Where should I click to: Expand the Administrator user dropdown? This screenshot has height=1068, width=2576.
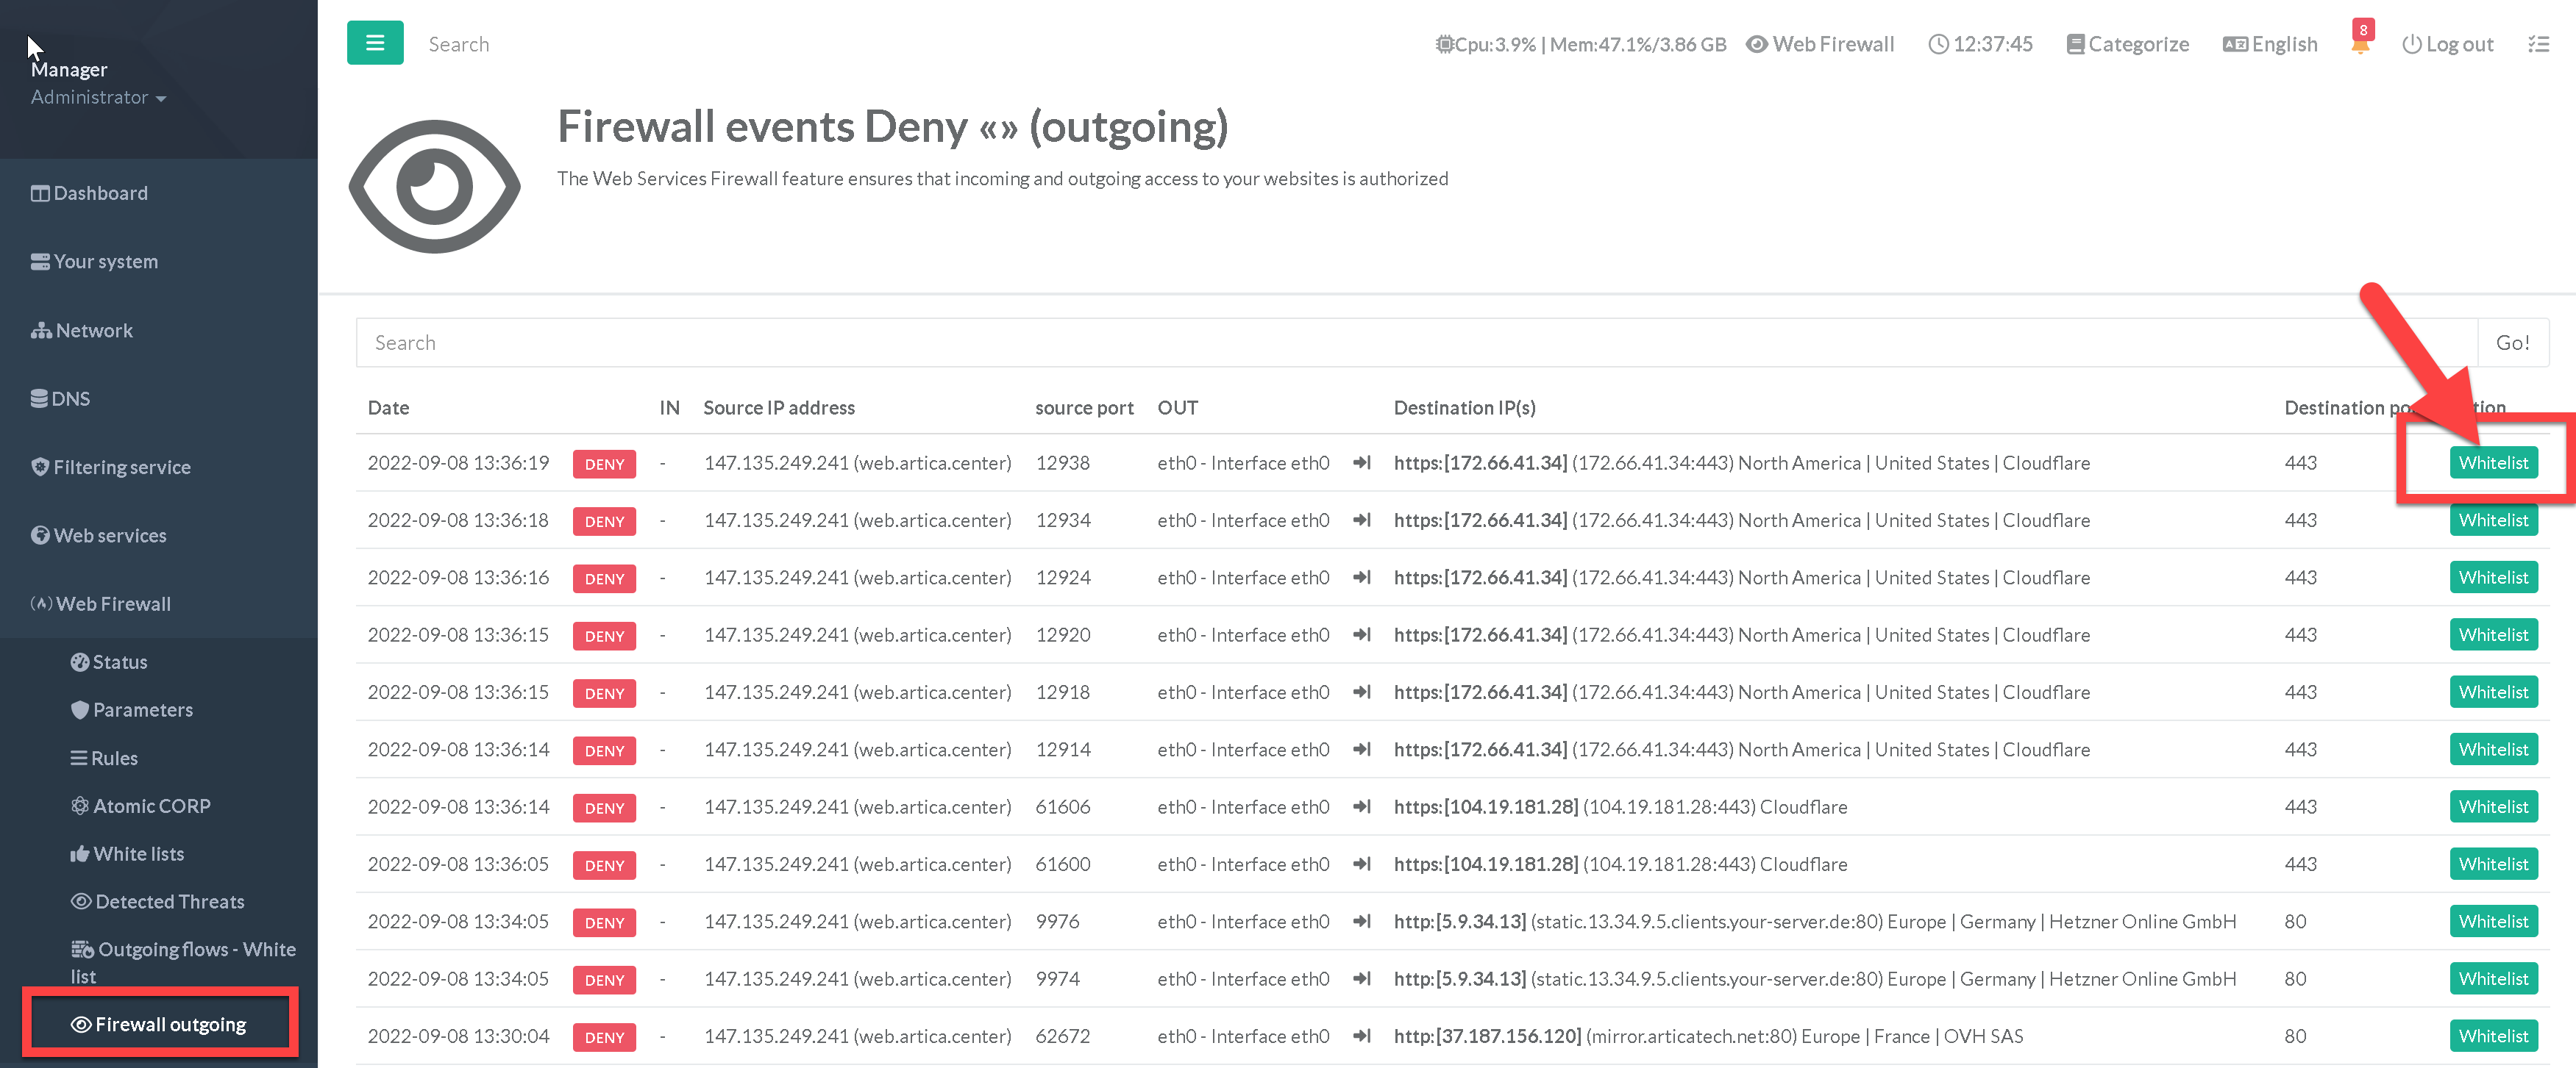(98, 97)
